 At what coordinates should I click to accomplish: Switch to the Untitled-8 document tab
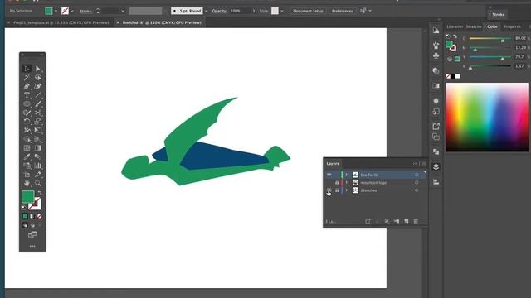coord(162,22)
